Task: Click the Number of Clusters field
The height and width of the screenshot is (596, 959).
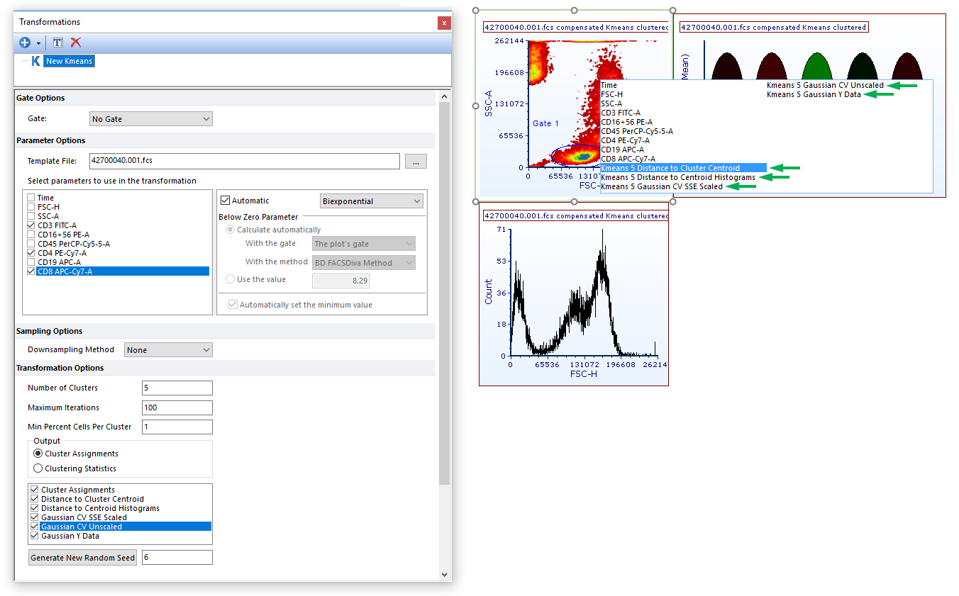Action: pos(177,388)
